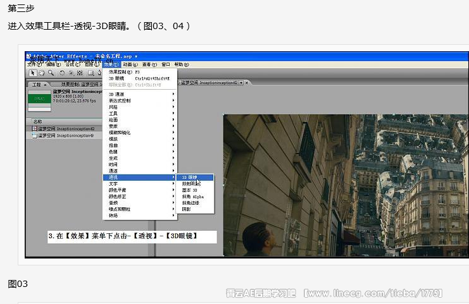The image size is (469, 304).
Task: Open the 文件 menu
Action: [x=33, y=64]
